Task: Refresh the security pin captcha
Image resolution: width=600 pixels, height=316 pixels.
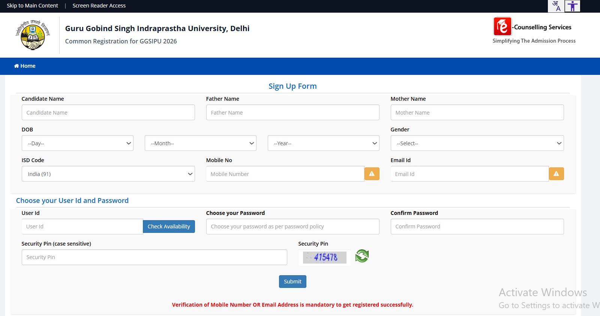Action: 362,256
